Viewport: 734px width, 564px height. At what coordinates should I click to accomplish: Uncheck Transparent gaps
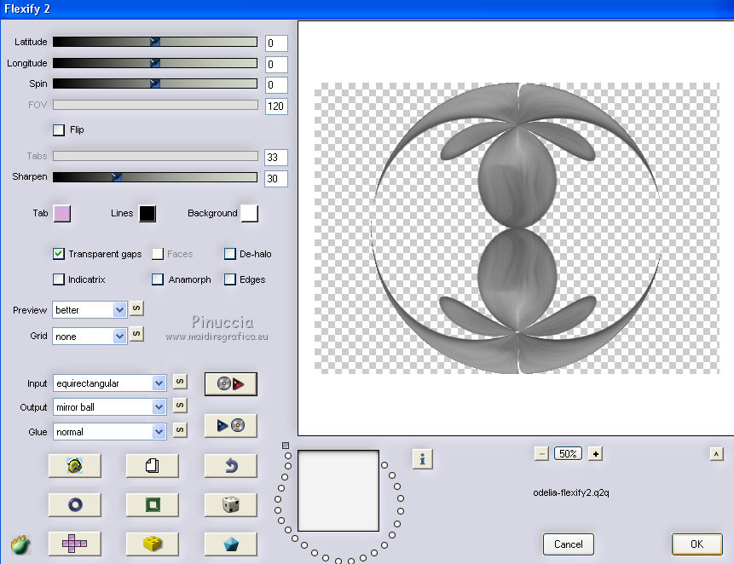[59, 254]
